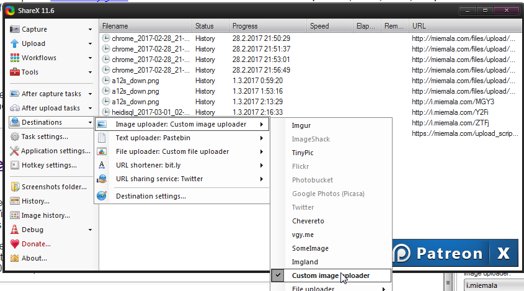Open Application settings...

(56, 151)
